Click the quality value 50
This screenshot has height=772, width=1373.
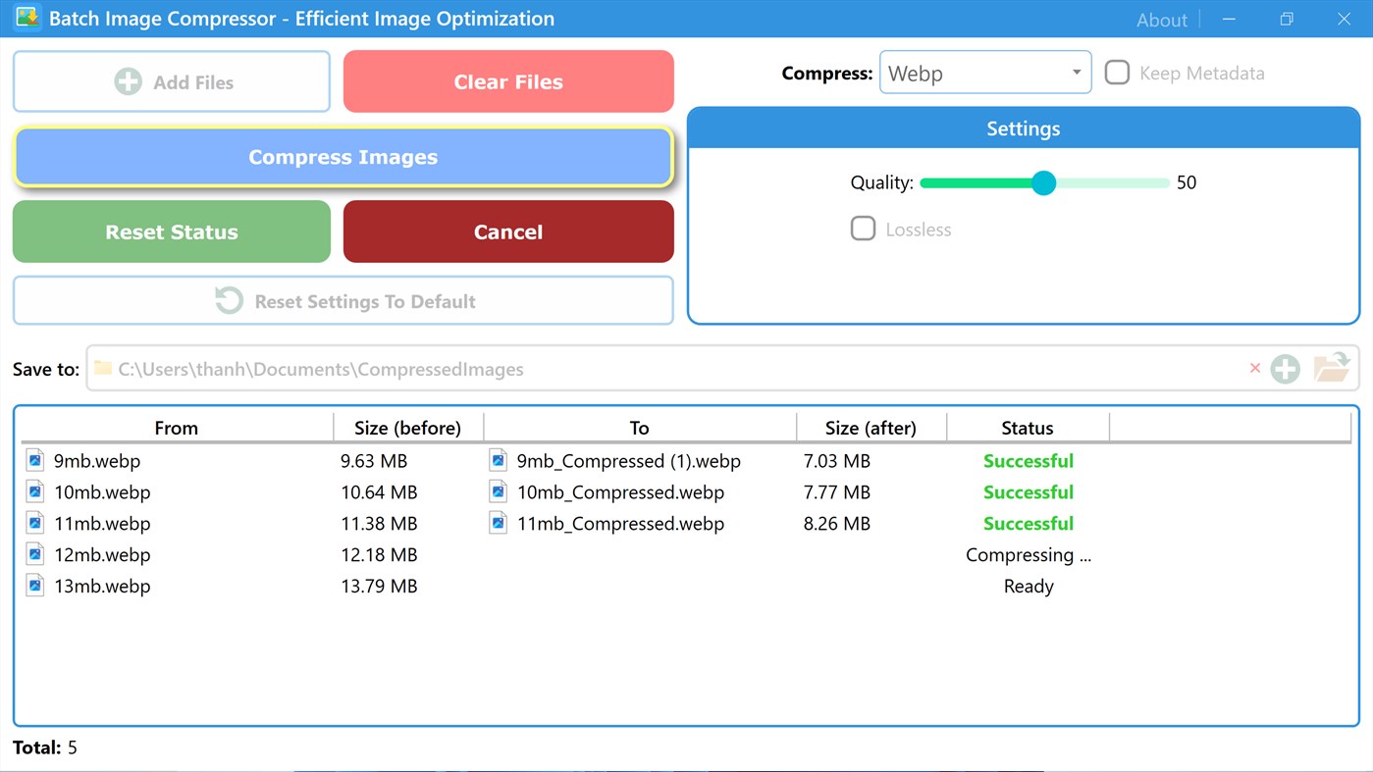(x=1187, y=182)
